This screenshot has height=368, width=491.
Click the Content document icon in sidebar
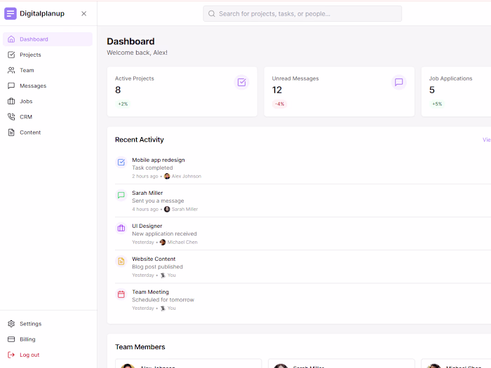point(11,132)
